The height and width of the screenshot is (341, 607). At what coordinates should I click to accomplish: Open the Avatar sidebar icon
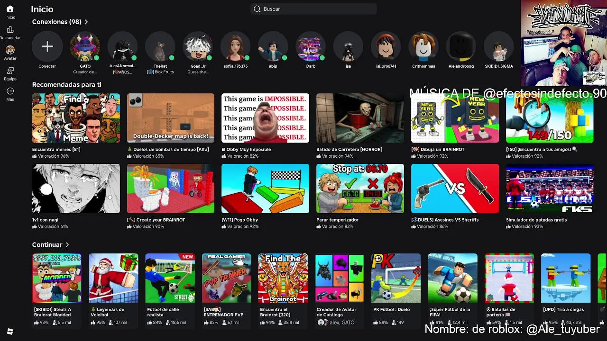tap(10, 50)
